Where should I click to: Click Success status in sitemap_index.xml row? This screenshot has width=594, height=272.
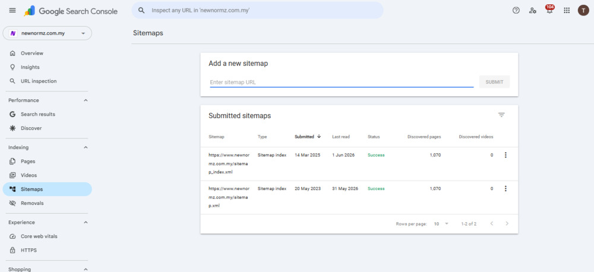[x=376, y=155]
